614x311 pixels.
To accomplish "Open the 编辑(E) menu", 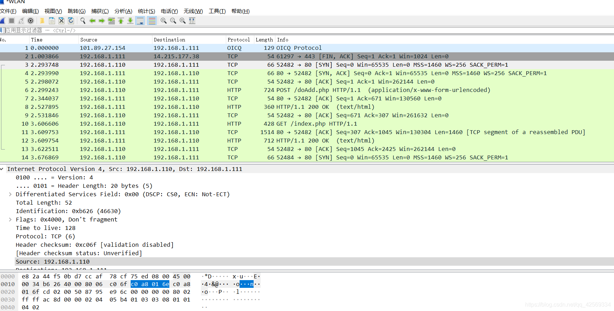I will [31, 11].
